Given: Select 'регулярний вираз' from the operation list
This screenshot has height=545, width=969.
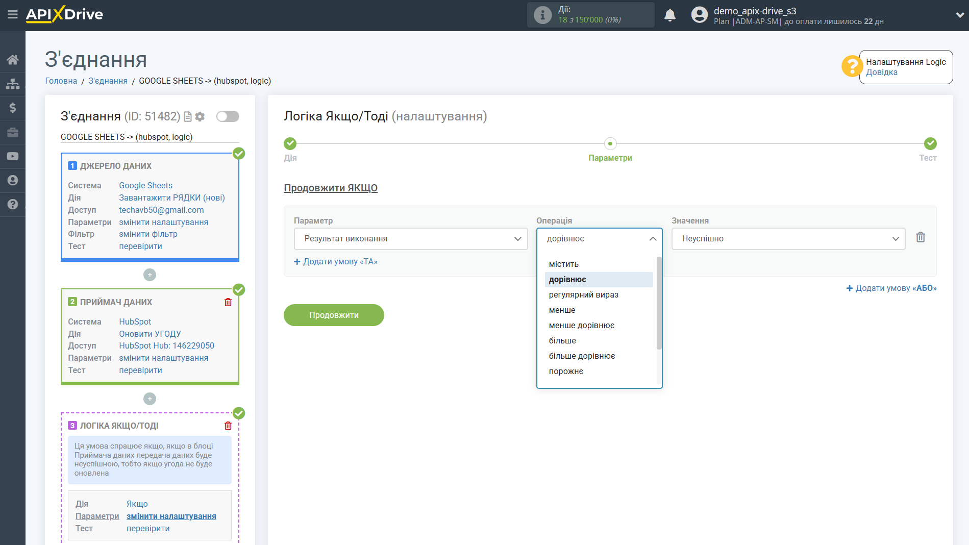Looking at the screenshot, I should click(584, 295).
